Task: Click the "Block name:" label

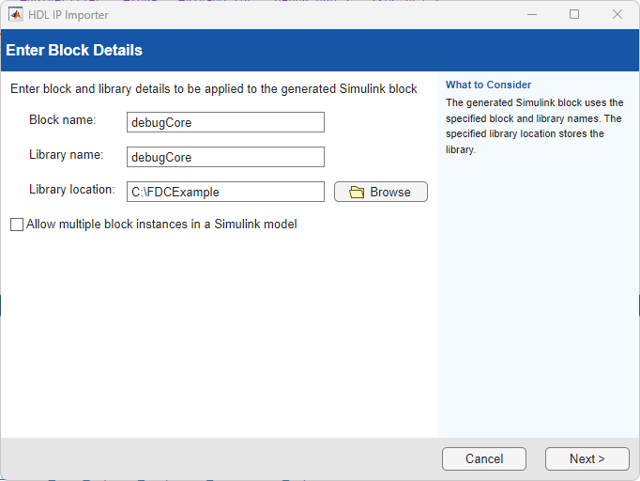Action: click(x=63, y=120)
